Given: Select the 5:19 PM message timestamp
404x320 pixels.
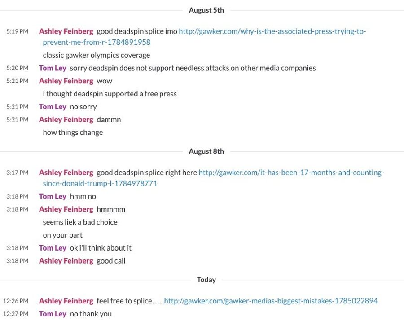Looking at the screenshot, I should (17, 31).
